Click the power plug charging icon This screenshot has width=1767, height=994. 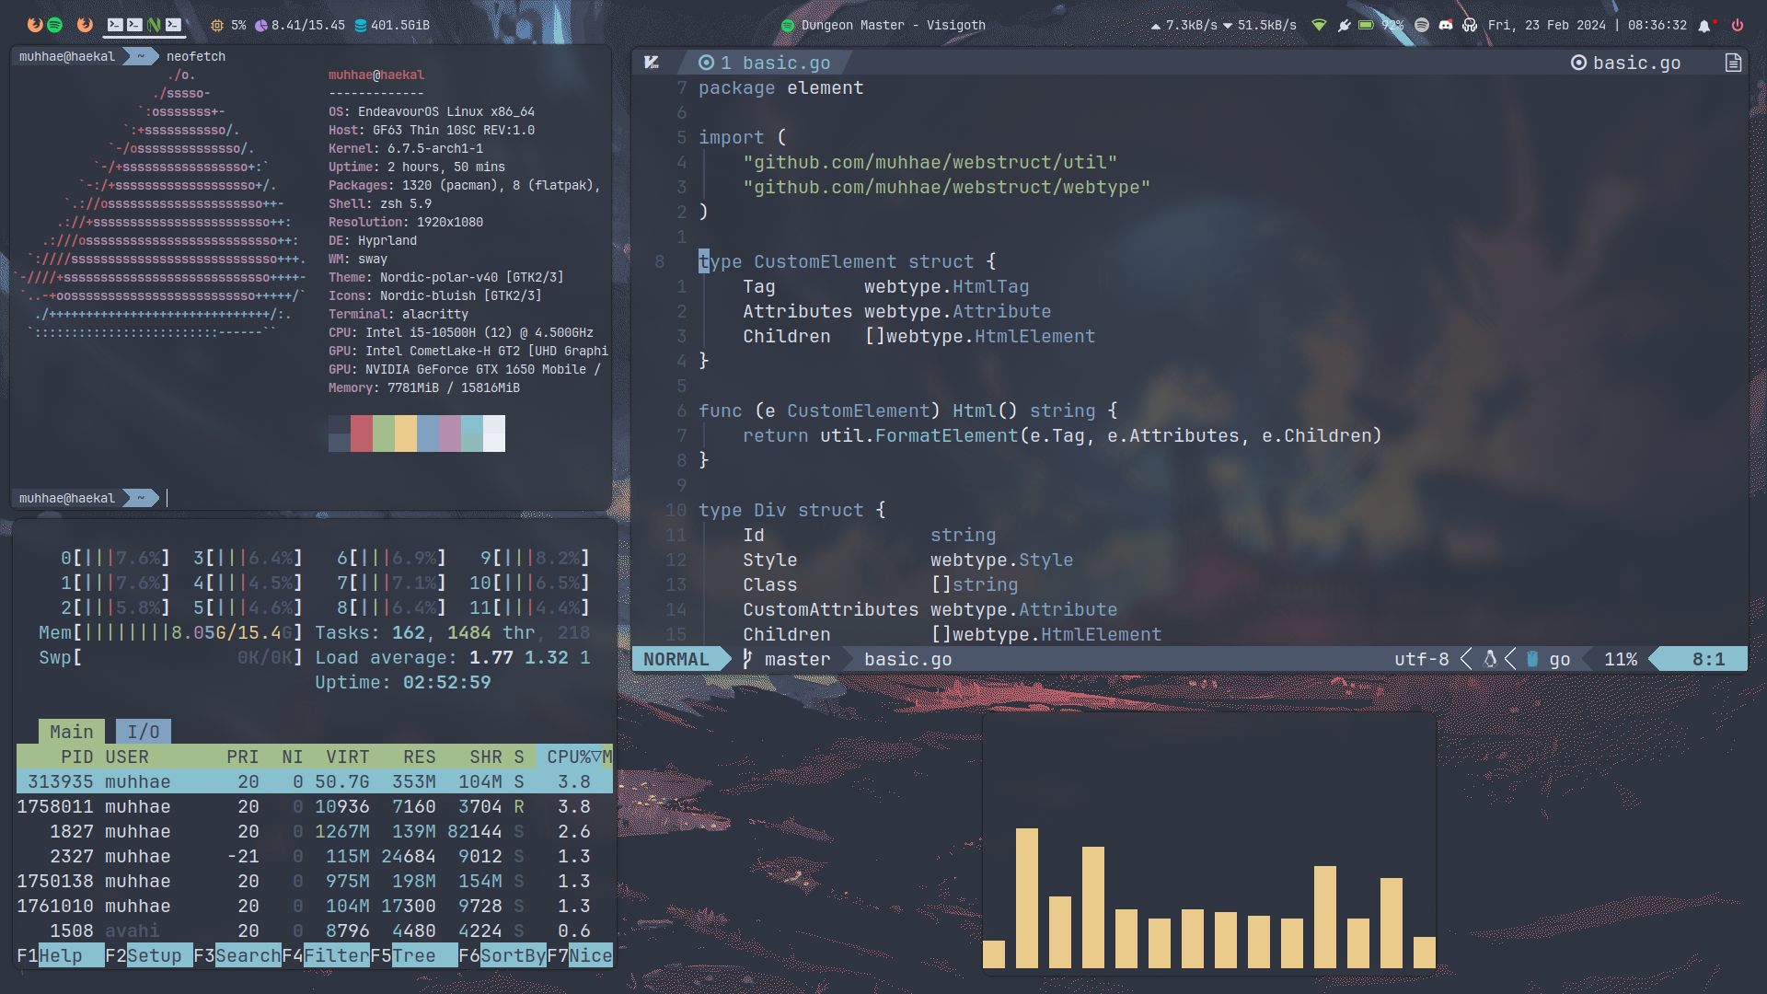pyautogui.click(x=1345, y=25)
